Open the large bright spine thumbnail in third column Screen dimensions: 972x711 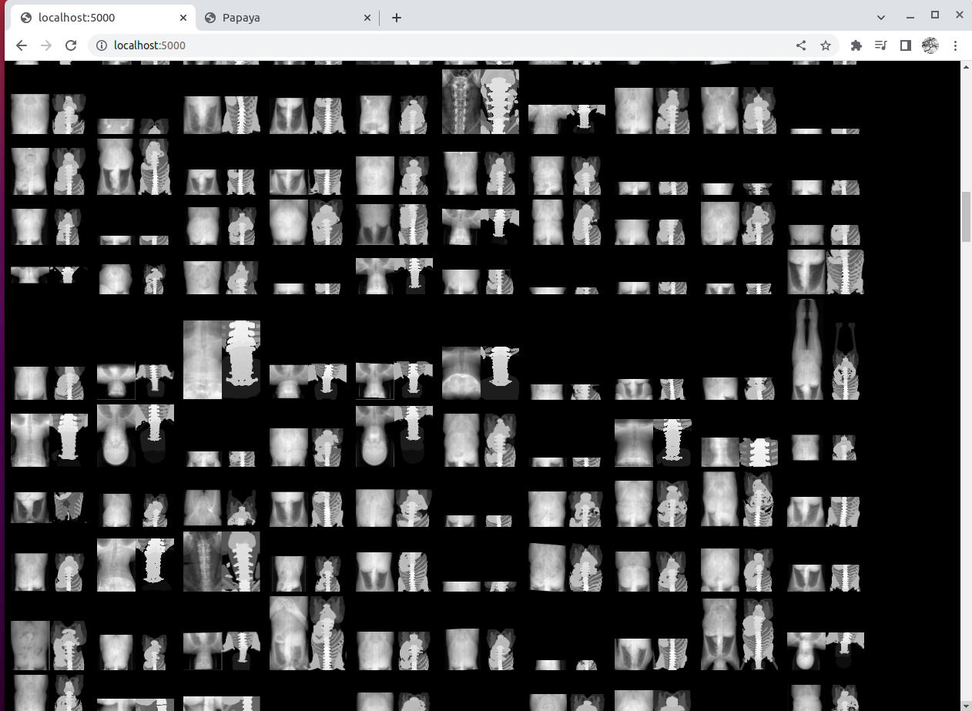coord(222,360)
